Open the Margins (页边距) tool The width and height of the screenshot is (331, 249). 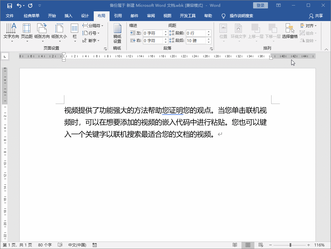[27, 33]
